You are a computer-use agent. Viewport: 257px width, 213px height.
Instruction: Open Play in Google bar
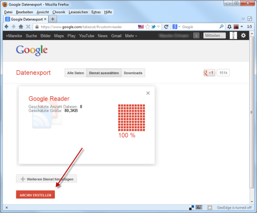click(x=72, y=36)
